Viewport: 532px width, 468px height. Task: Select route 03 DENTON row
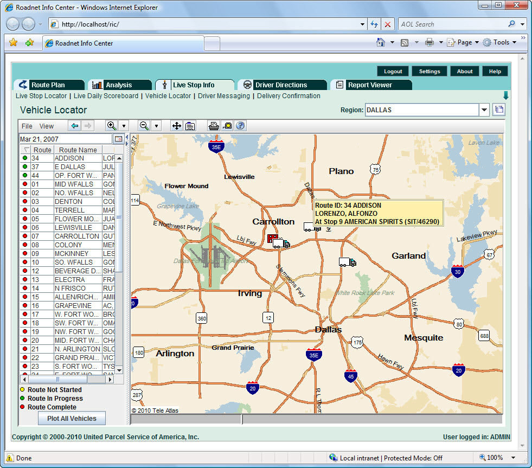point(68,202)
